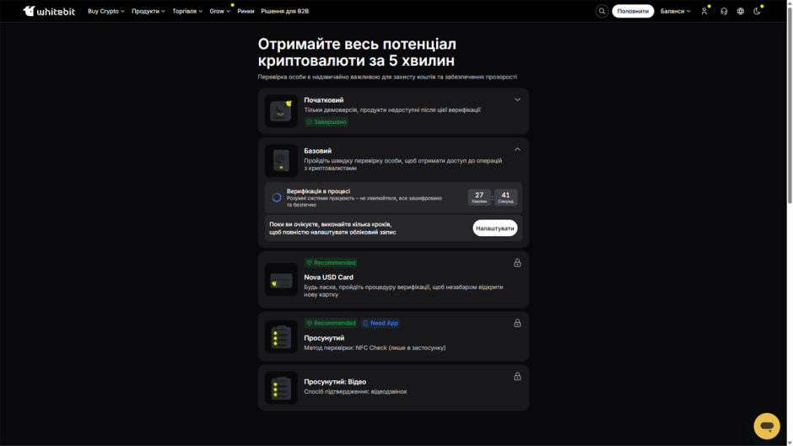Open the yellow chat widget bubble
Image resolution: width=793 pixels, height=446 pixels.
point(767,426)
